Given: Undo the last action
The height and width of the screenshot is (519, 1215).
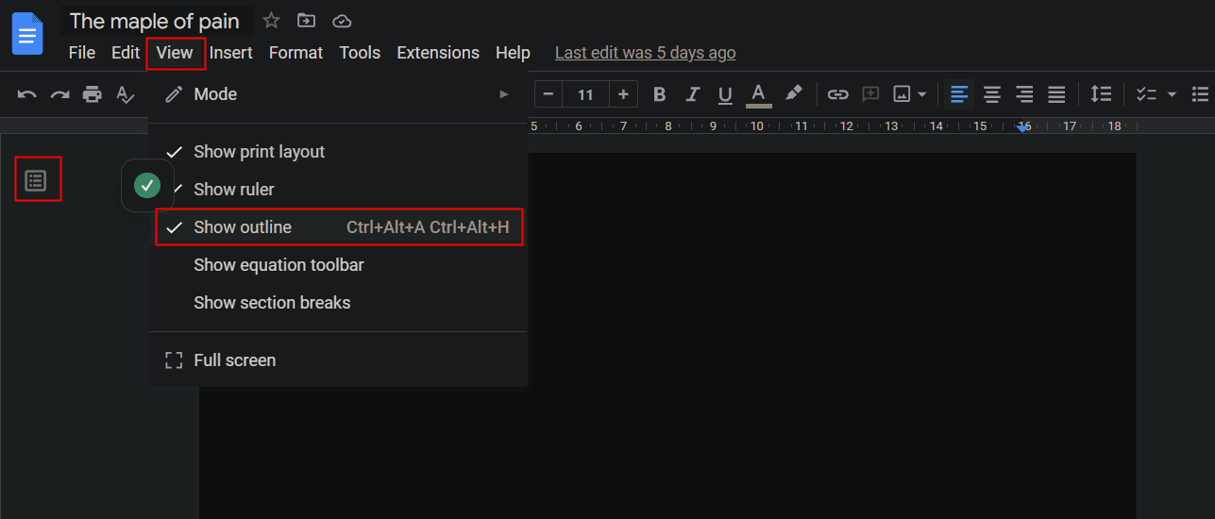Looking at the screenshot, I should click(27, 94).
